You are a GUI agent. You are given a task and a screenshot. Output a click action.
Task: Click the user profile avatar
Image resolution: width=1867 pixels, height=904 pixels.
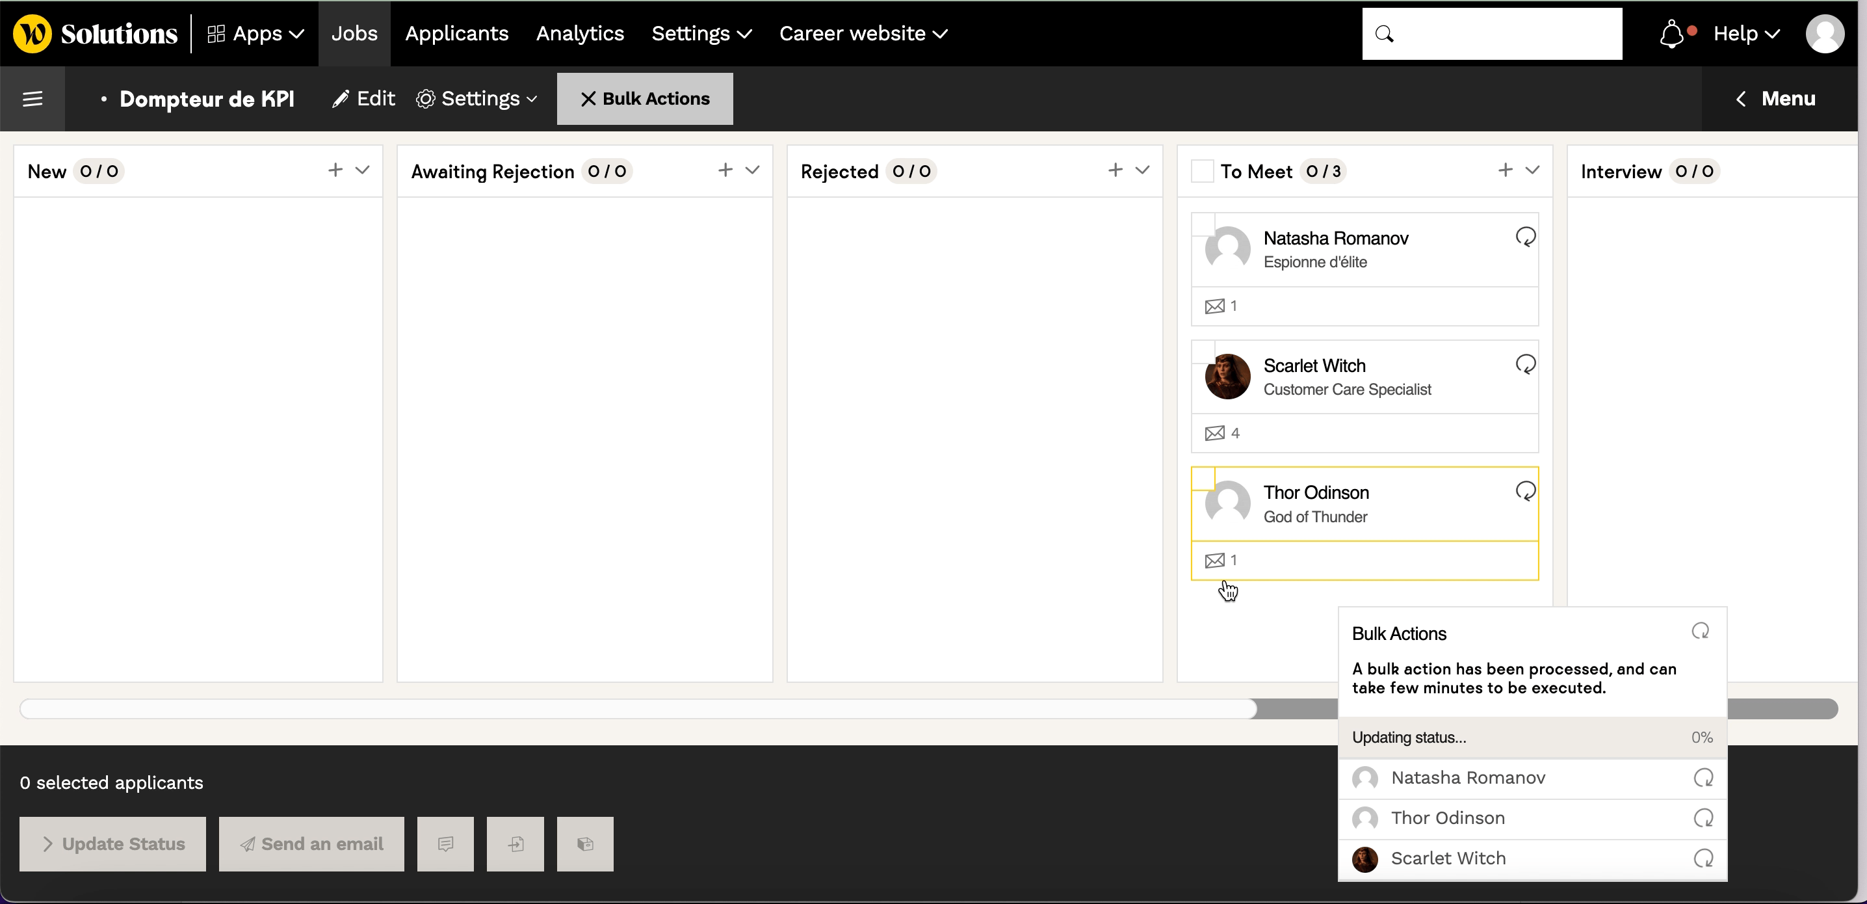tap(1824, 34)
